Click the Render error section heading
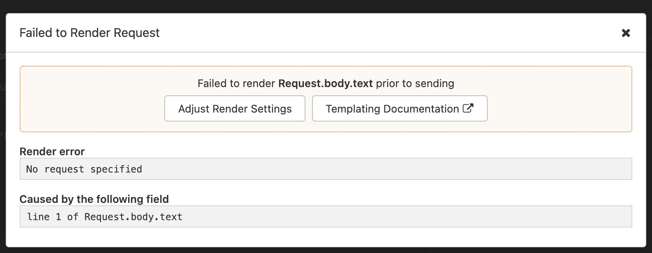The image size is (652, 253). pyautogui.click(x=52, y=152)
